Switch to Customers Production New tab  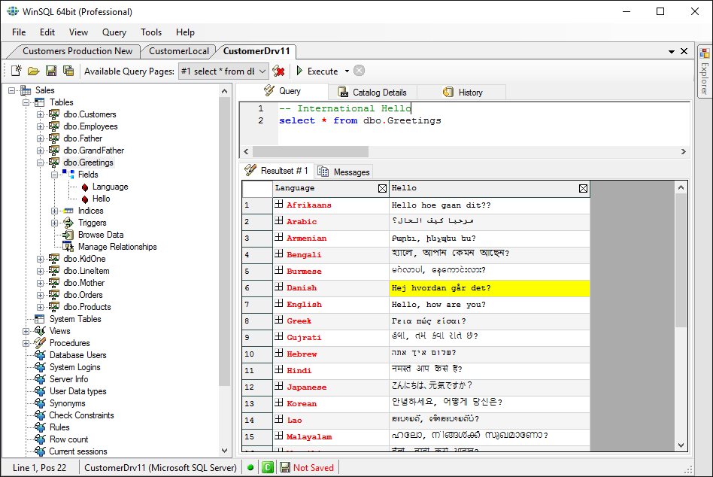pos(77,51)
